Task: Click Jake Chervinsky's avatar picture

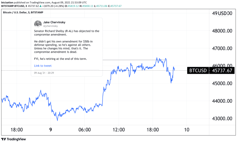Action: (38, 24)
